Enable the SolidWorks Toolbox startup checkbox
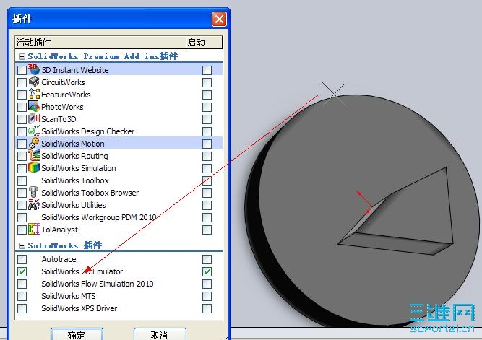This screenshot has height=340, width=482. point(207,180)
